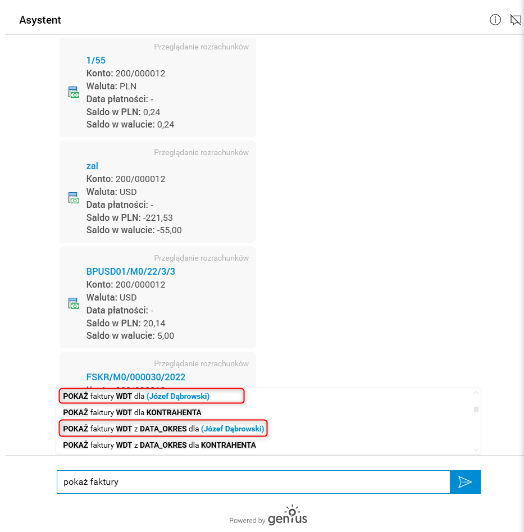Select suggestion 'POKAŻ faktury WDT dla KONTRAHENTA'
Image resolution: width=524 pixels, height=532 pixels.
pos(132,412)
